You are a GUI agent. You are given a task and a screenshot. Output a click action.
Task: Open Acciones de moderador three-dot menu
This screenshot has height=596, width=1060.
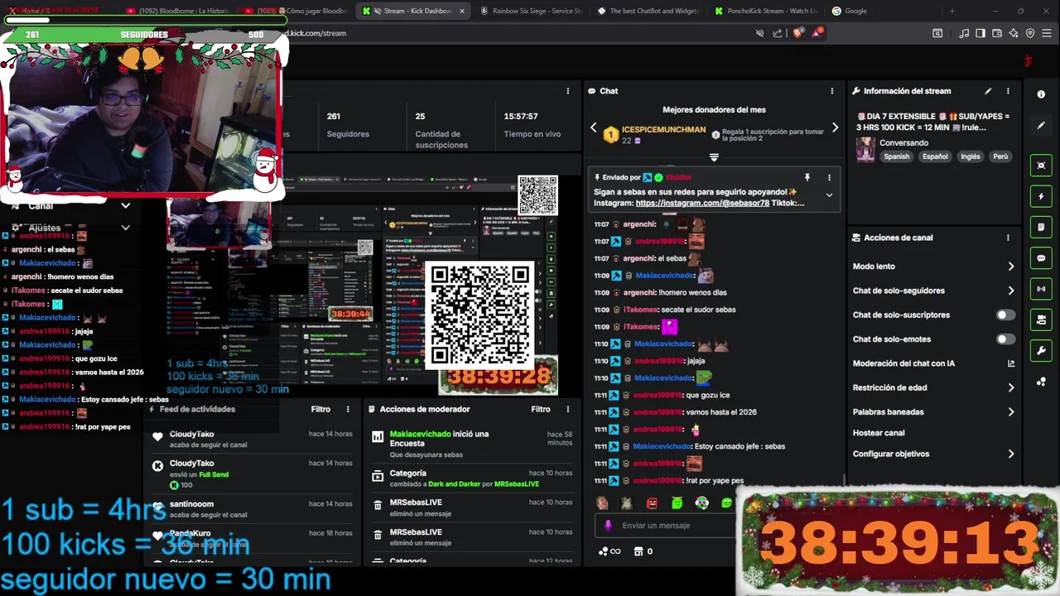pyautogui.click(x=568, y=409)
